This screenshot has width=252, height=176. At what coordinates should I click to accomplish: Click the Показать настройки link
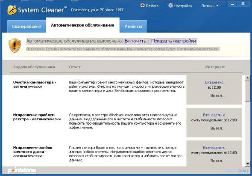point(173,41)
